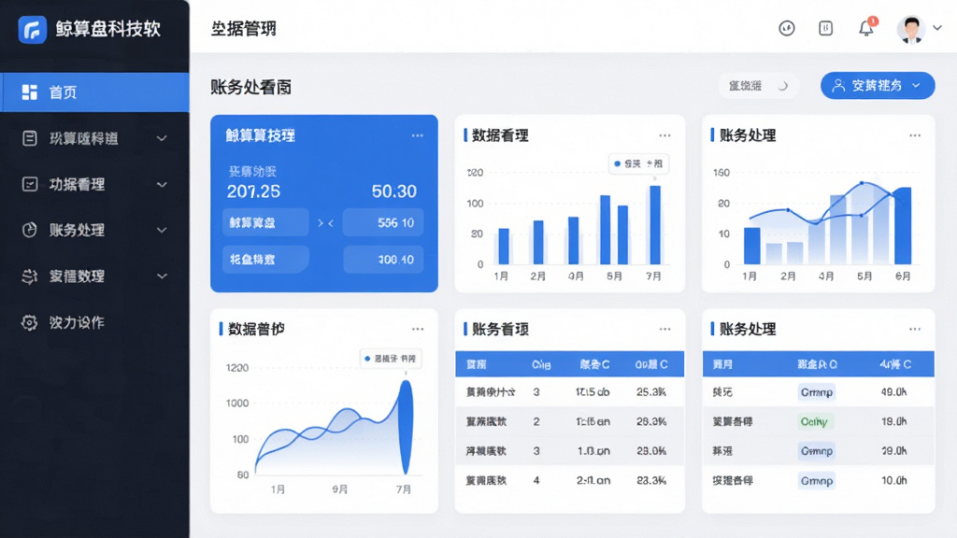Click the bar chart legend item
This screenshot has width=957, height=538.
[x=638, y=163]
